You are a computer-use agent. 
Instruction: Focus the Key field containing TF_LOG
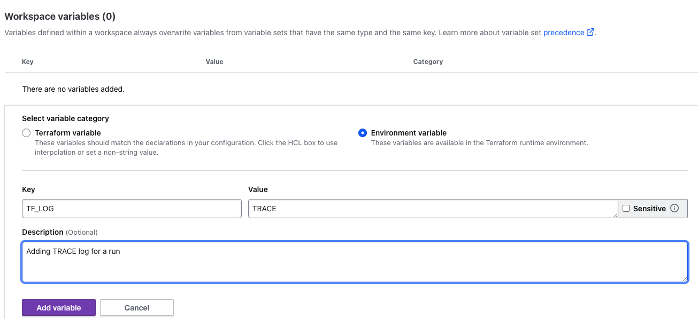[x=132, y=209]
